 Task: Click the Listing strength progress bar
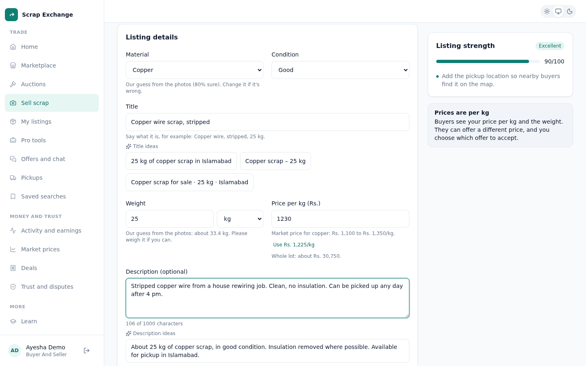pyautogui.click(x=488, y=61)
